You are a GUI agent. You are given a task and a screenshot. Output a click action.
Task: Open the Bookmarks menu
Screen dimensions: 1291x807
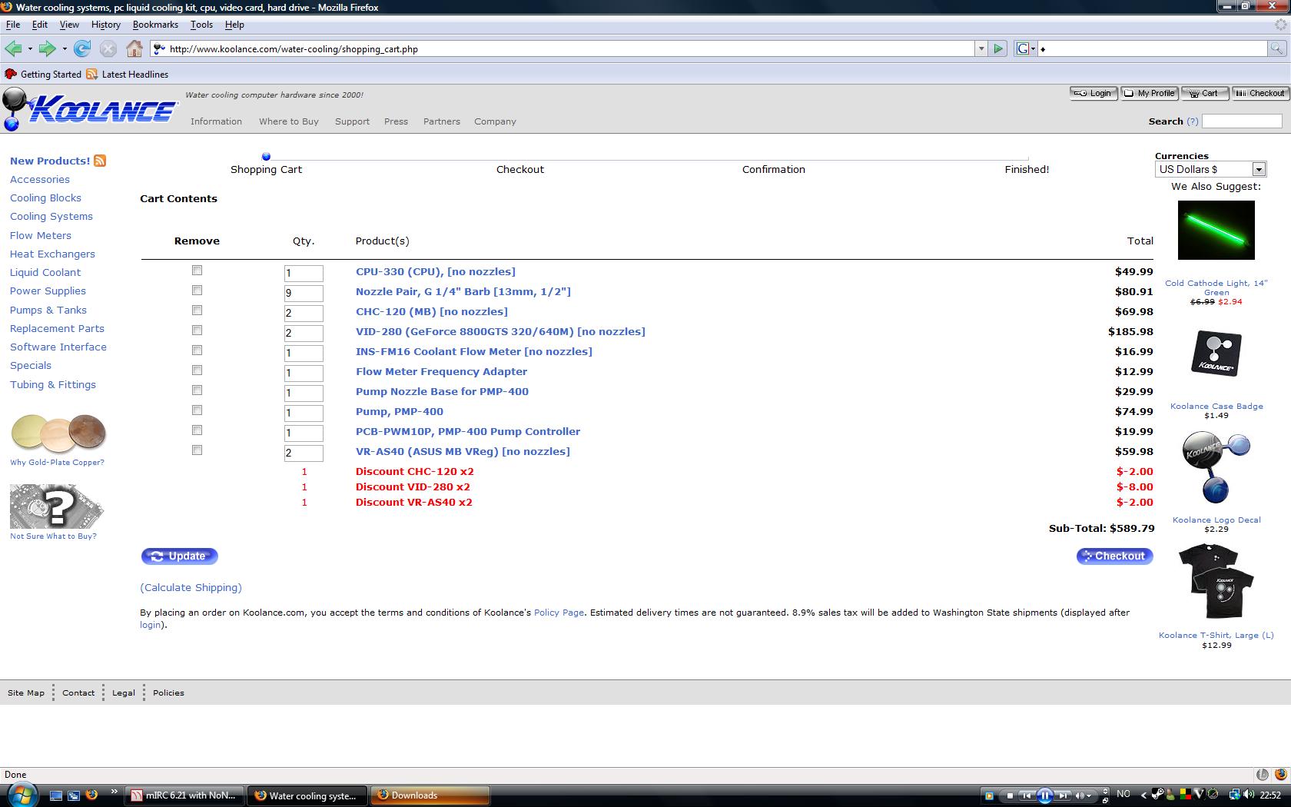pos(155,25)
